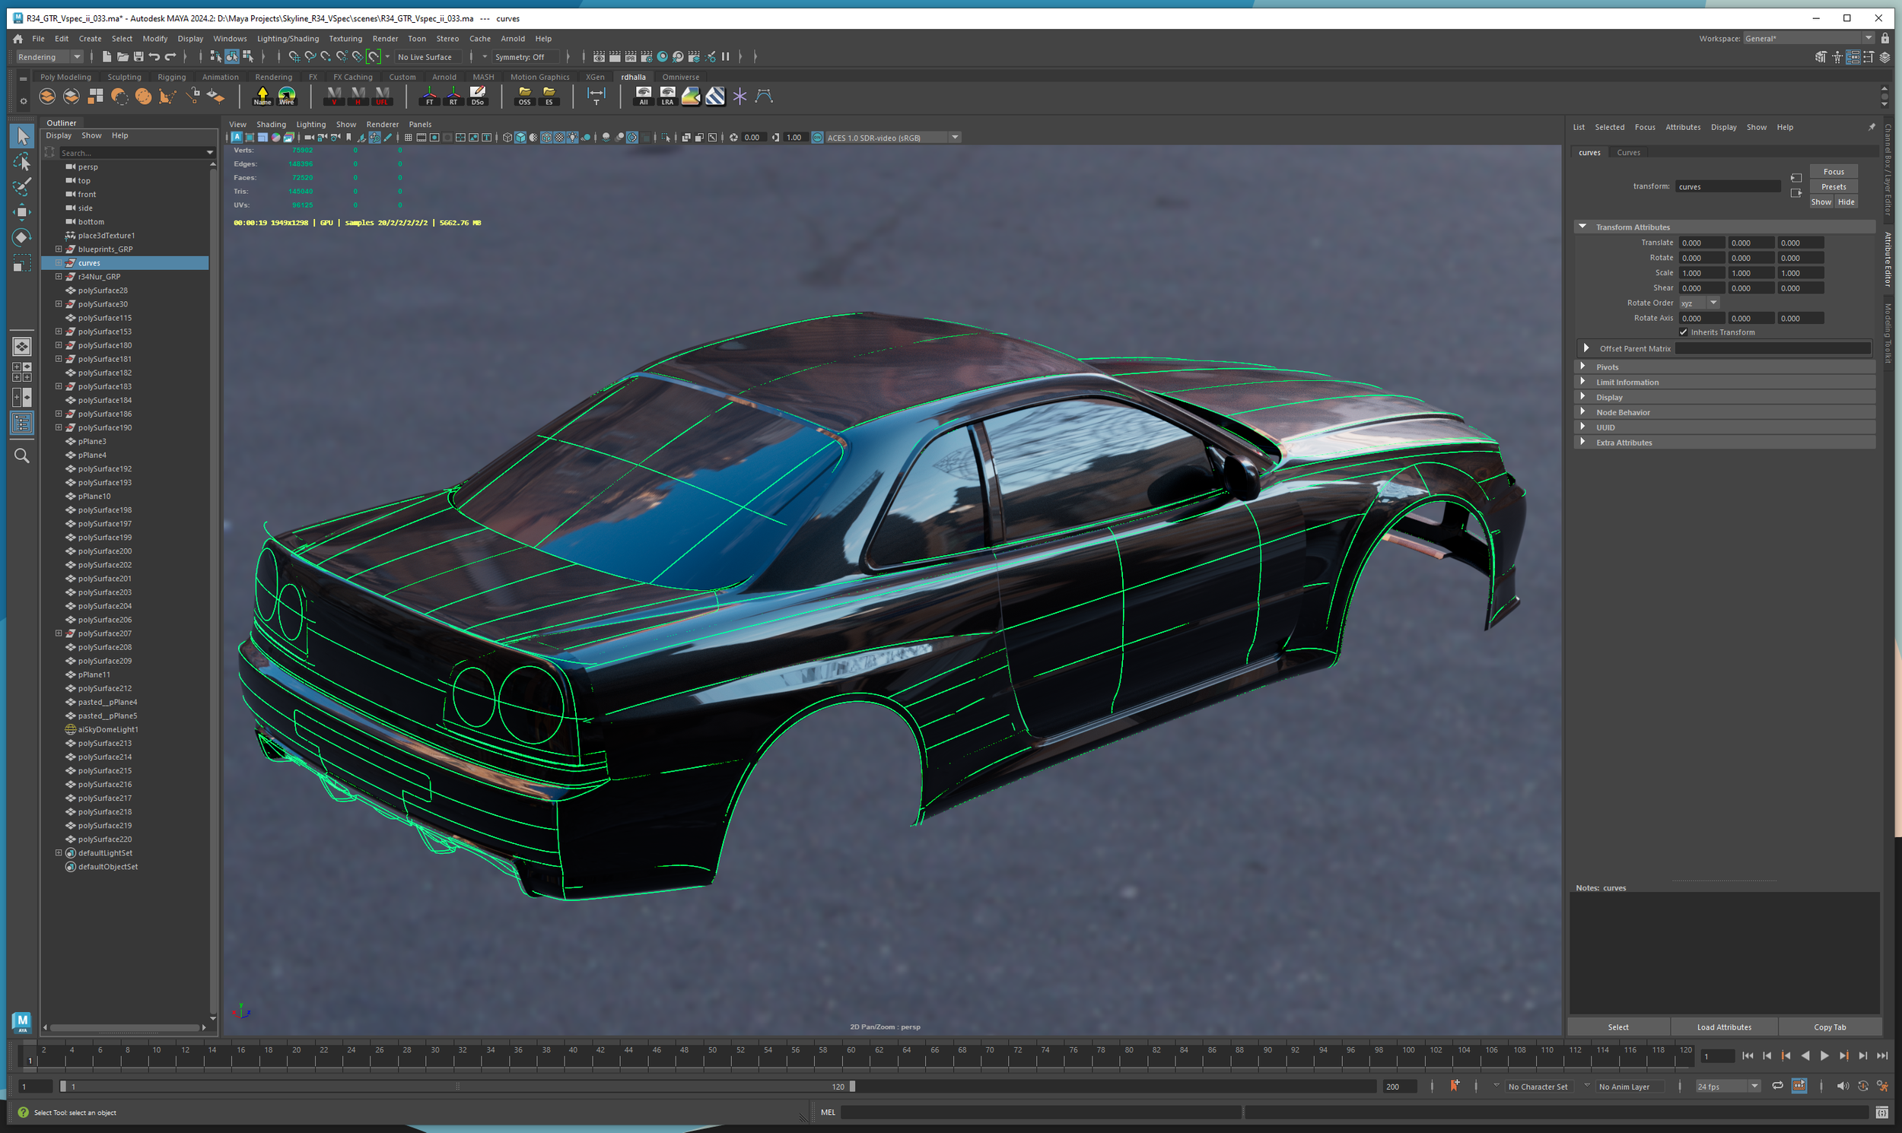Image resolution: width=1902 pixels, height=1133 pixels.
Task: Click the Wire shelf button
Action: [x=287, y=96]
